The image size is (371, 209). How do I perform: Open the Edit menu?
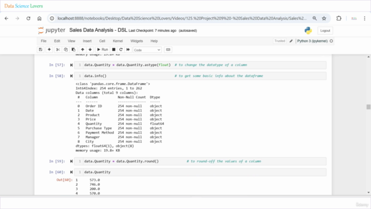[57, 41]
